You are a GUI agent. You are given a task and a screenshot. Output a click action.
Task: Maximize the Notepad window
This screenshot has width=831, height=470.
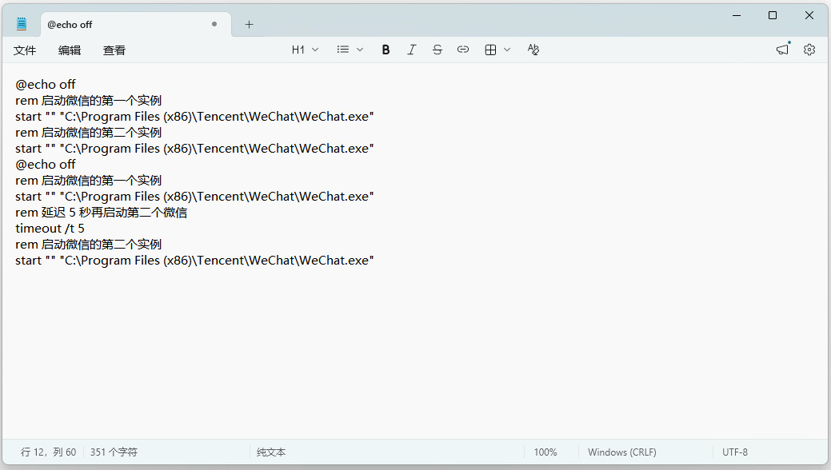coord(773,15)
